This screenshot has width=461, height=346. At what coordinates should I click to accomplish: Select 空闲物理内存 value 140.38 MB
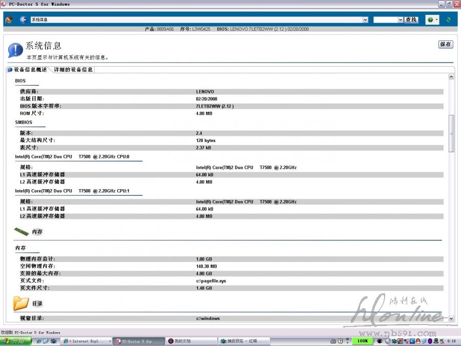[x=206, y=267]
